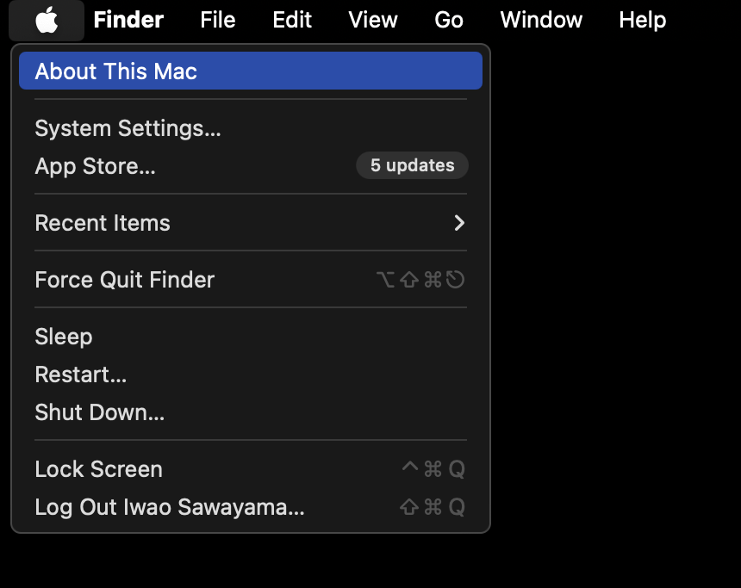Viewport: 741px width, 588px height.
Task: Choose Force Quit Finder
Action: pyautogui.click(x=124, y=280)
